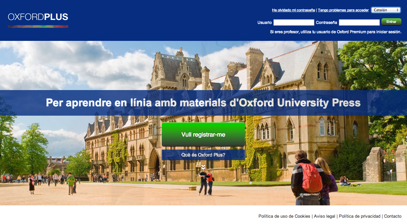The height and width of the screenshot is (224, 407).
Task: Click the double chevron down arrow icon
Action: [203, 167]
